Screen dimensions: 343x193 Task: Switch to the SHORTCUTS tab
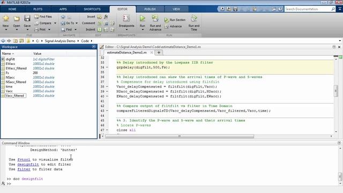(92, 9)
